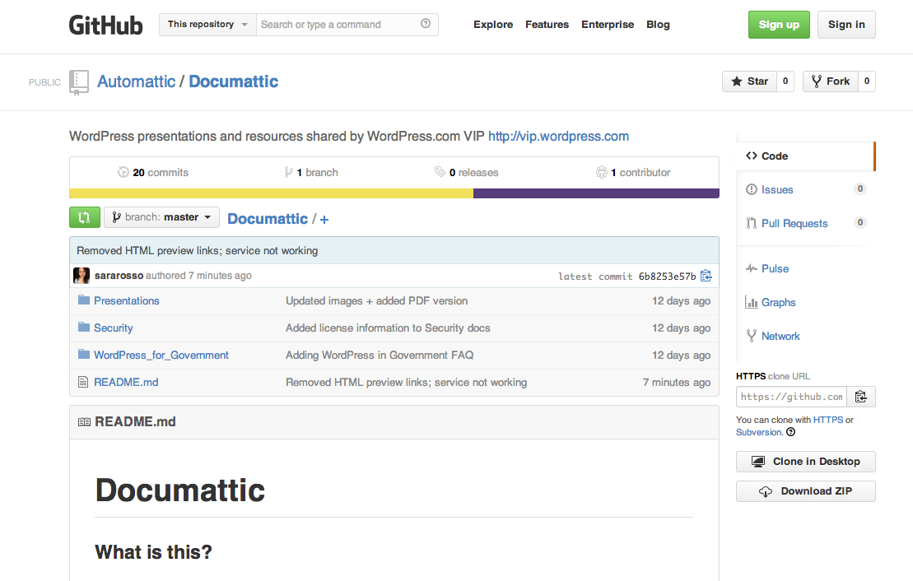Click the README.md file icon in the file list
This screenshot has height=581, width=913.
pos(83,382)
